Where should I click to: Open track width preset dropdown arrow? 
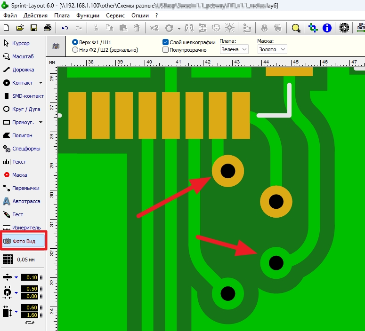(x=16, y=277)
